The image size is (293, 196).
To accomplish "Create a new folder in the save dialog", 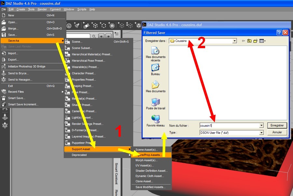I will click(x=256, y=41).
